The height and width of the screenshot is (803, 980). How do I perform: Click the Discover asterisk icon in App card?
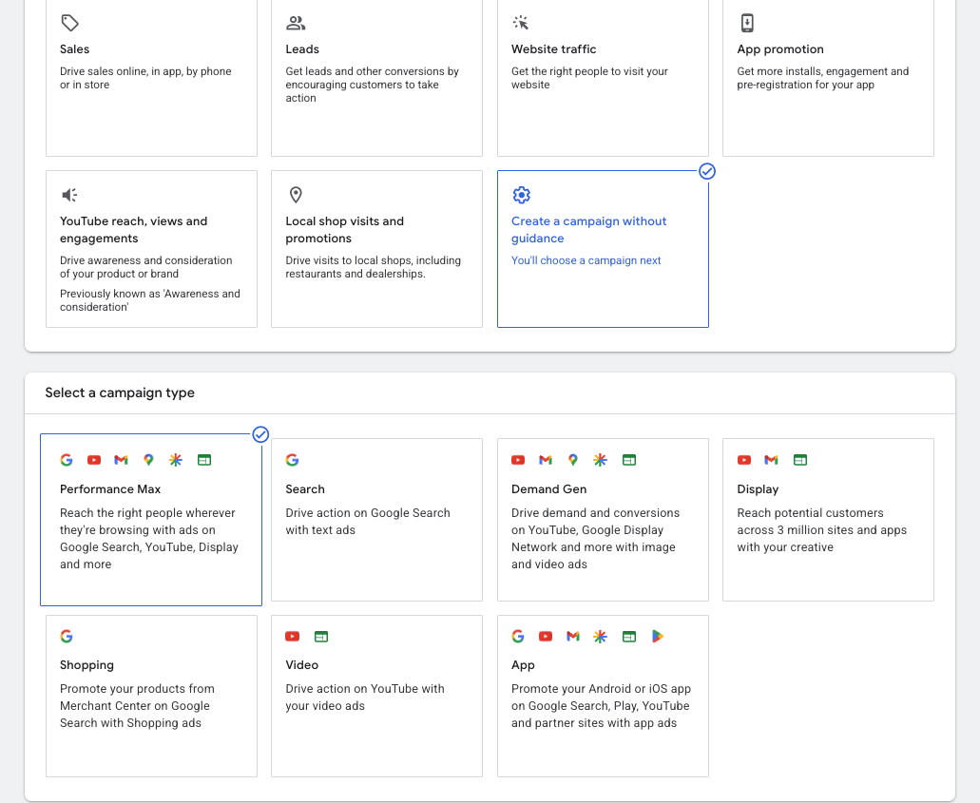(600, 636)
